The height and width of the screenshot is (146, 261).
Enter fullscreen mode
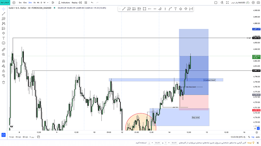click(227, 3)
